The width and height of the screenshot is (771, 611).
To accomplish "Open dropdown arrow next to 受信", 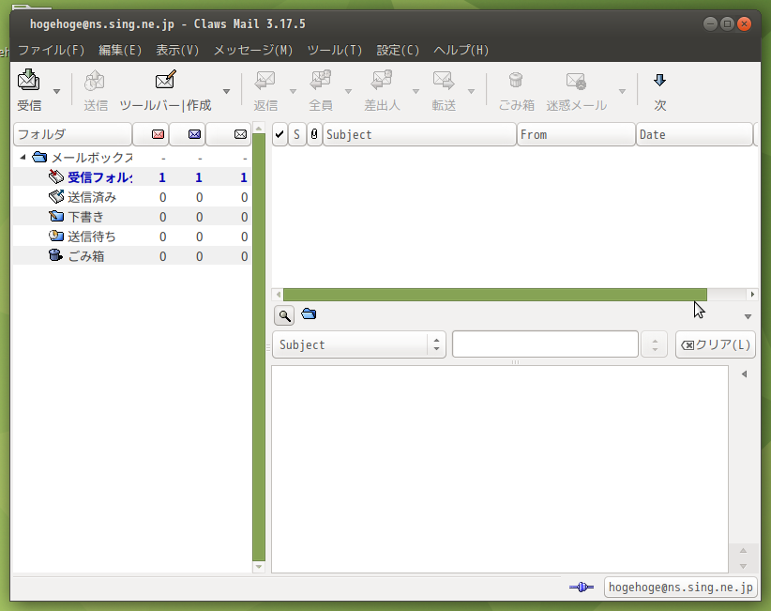I will click(x=56, y=91).
